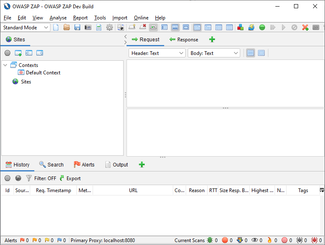The width and height of the screenshot is (325, 245).
Task: Open the Header: Text dropdown
Action: pyautogui.click(x=157, y=53)
